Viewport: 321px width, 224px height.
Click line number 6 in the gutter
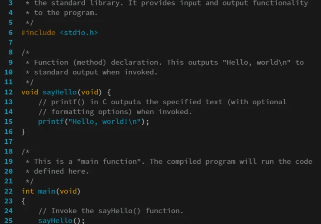(x=10, y=33)
